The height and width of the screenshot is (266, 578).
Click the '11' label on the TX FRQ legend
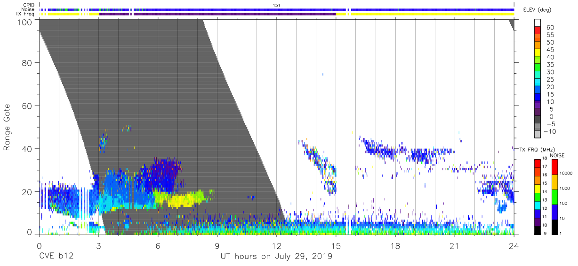tap(545, 216)
